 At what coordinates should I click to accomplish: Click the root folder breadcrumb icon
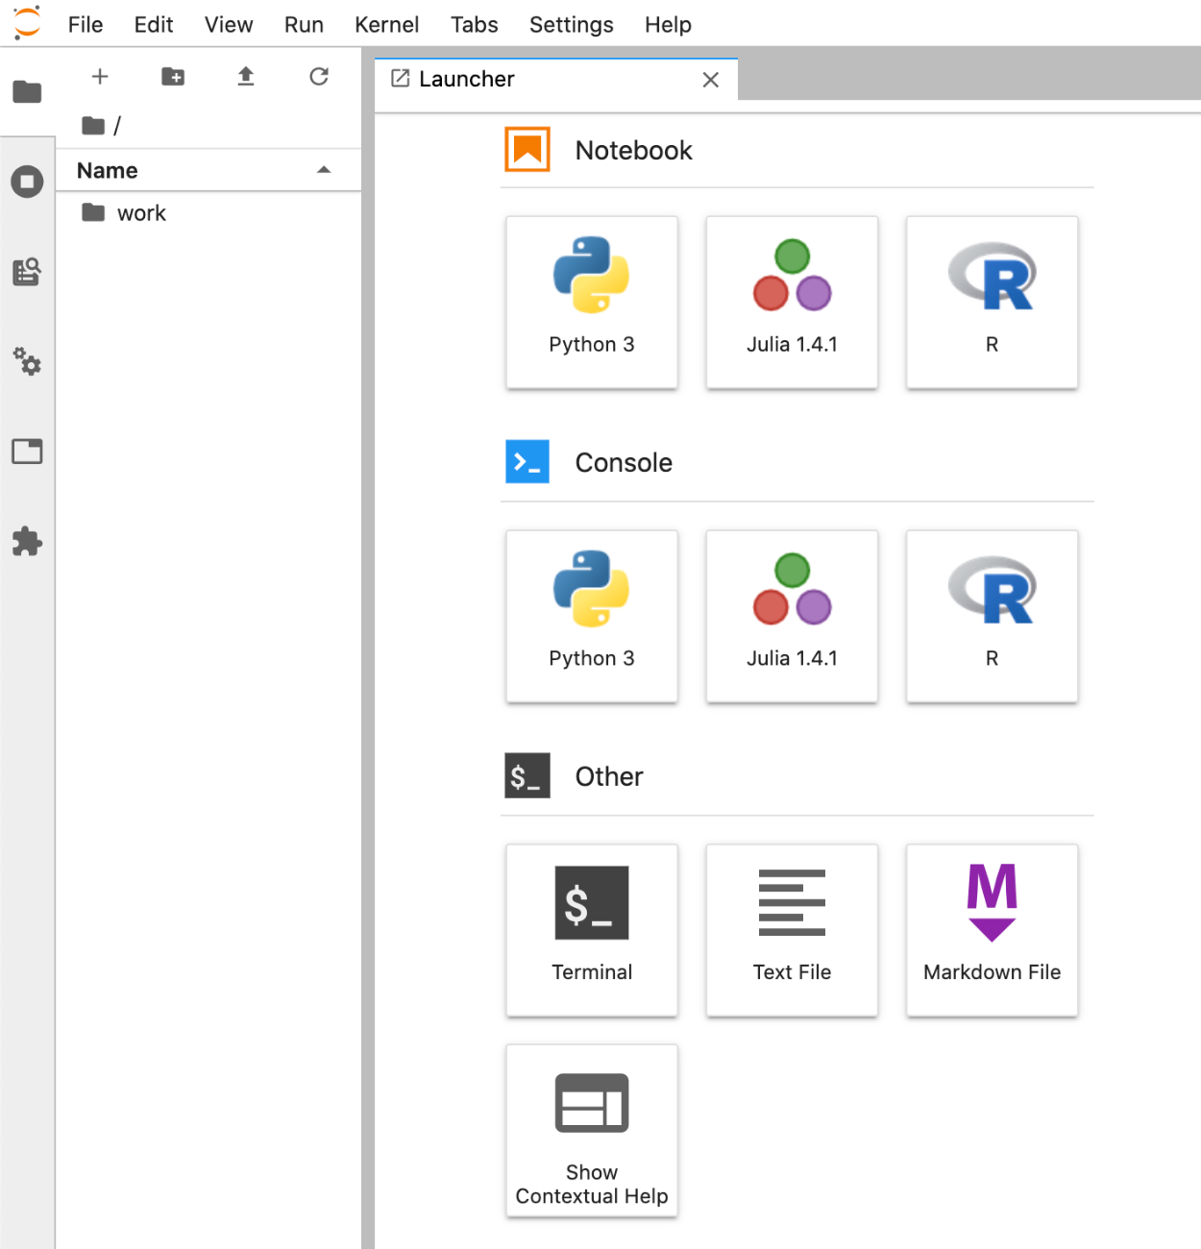(93, 126)
